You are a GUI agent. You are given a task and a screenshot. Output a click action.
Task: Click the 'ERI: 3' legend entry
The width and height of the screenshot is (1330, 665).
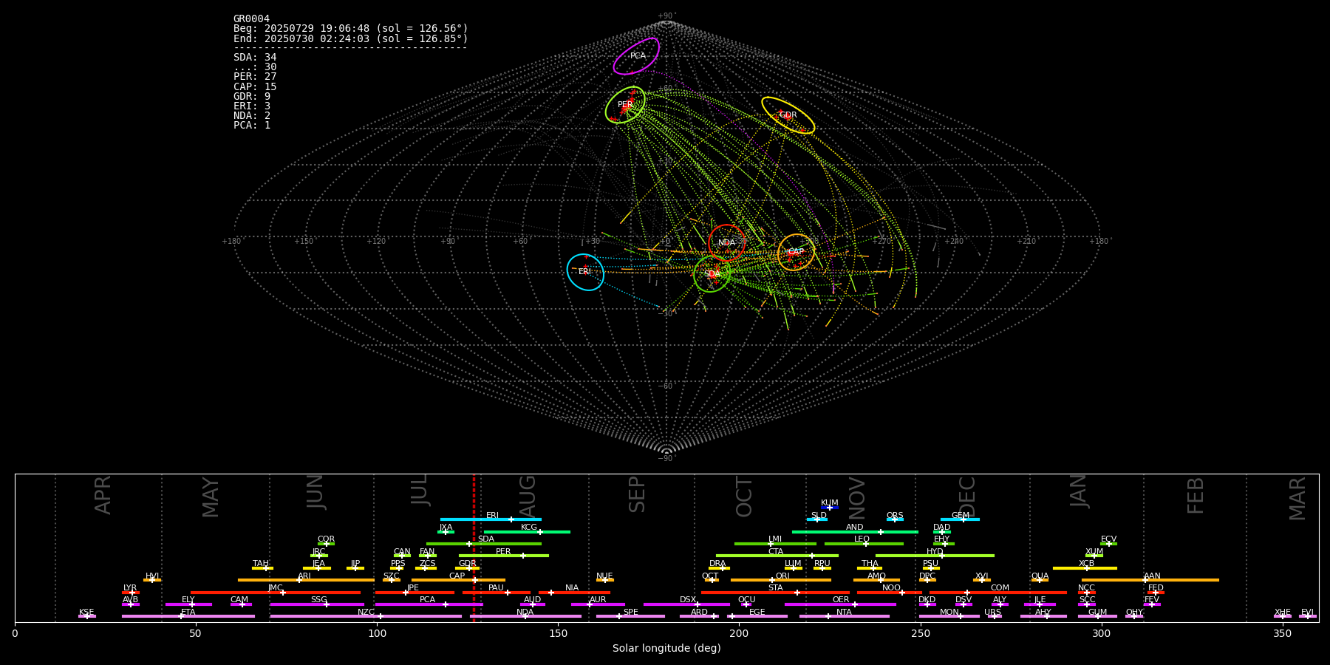252,106
